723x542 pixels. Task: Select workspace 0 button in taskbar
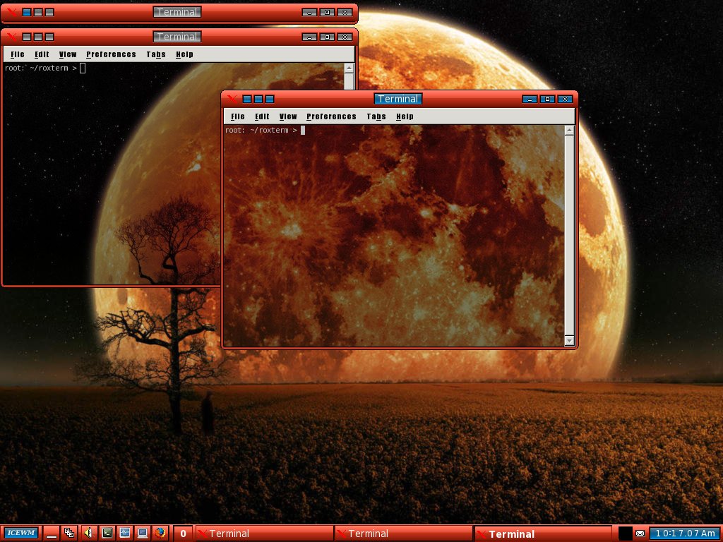pos(183,534)
